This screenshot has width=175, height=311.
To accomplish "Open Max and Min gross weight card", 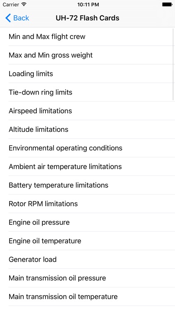I will click(x=87, y=55).
